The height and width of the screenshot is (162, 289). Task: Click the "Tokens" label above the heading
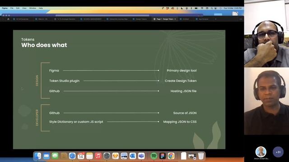pos(28,39)
